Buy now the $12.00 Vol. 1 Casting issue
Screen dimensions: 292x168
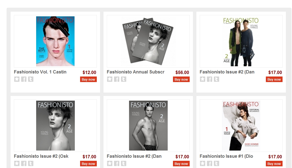pyautogui.click(x=88, y=80)
